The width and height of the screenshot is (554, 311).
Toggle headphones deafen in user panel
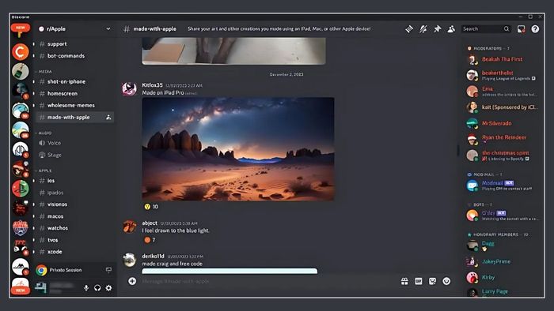[x=97, y=288]
